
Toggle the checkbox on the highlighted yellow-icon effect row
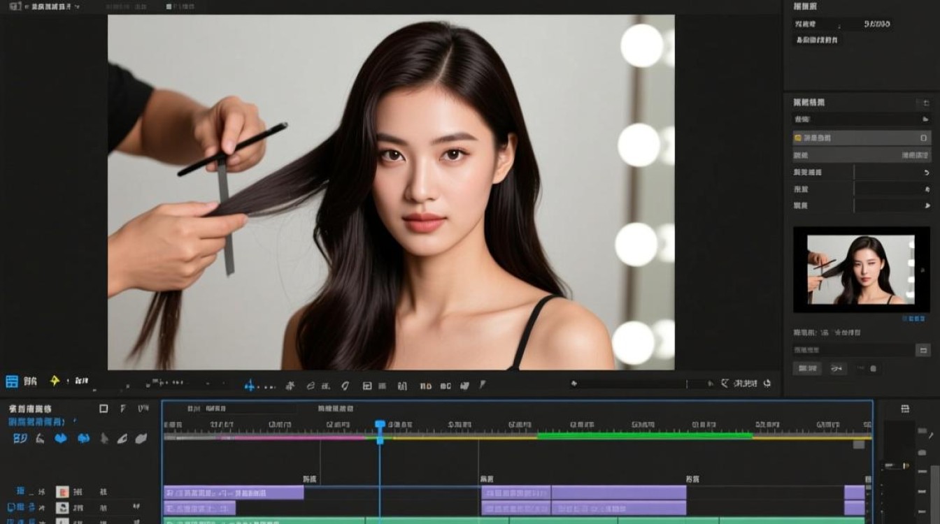(x=924, y=138)
